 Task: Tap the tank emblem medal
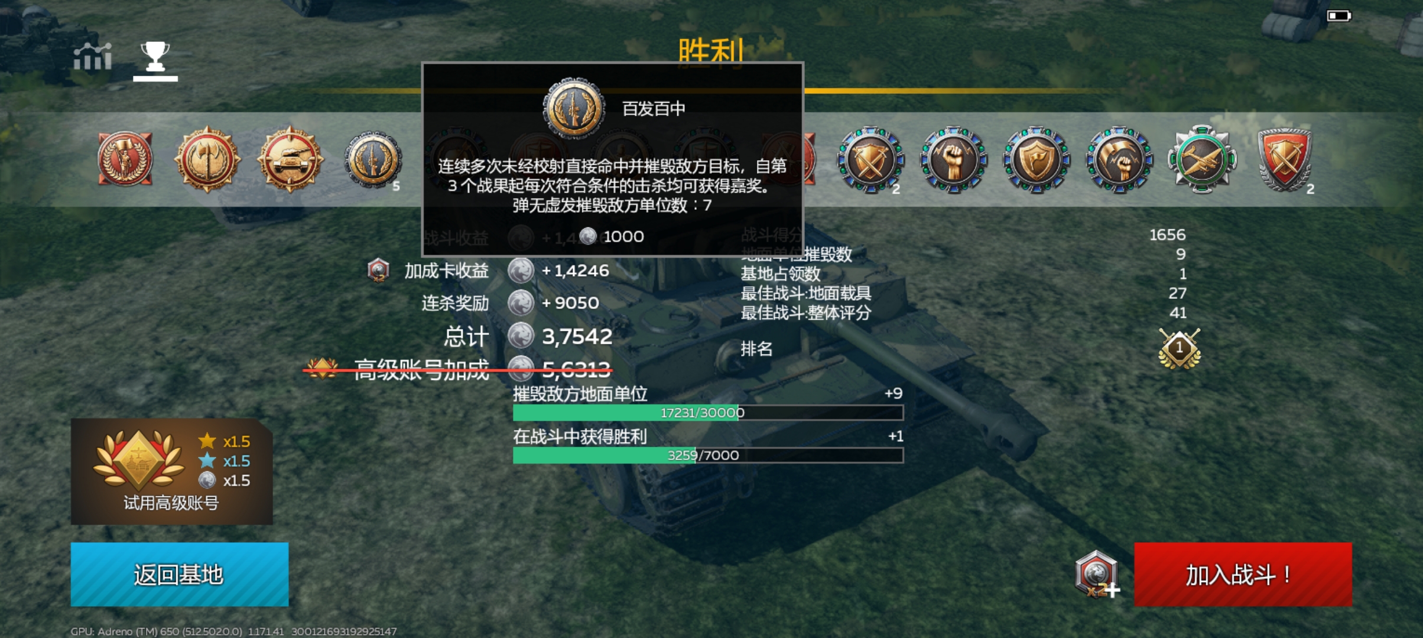290,159
